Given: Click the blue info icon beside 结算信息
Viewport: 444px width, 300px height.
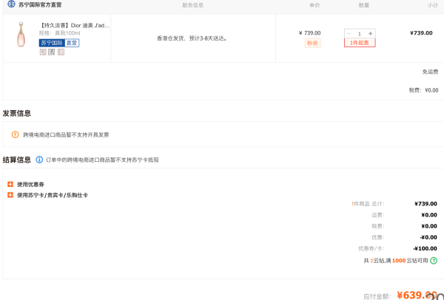Looking at the screenshot, I should (x=39, y=160).
